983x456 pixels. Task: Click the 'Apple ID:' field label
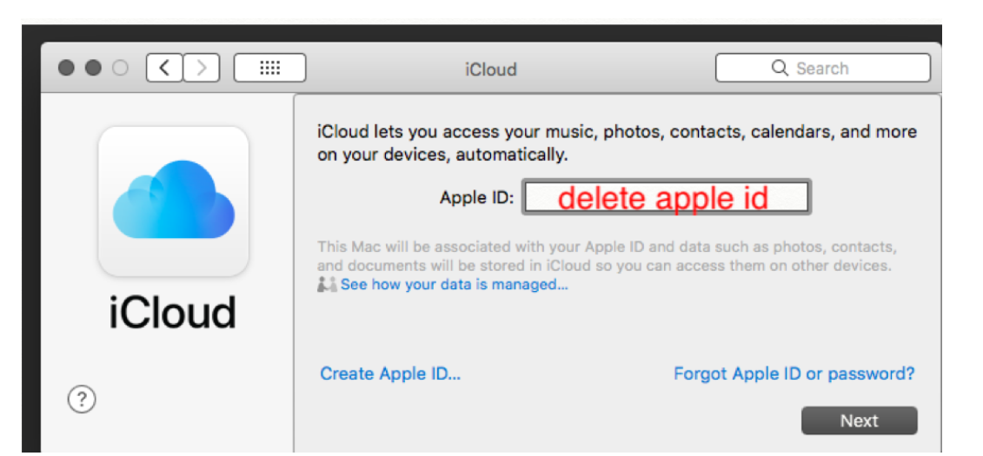coord(476,198)
